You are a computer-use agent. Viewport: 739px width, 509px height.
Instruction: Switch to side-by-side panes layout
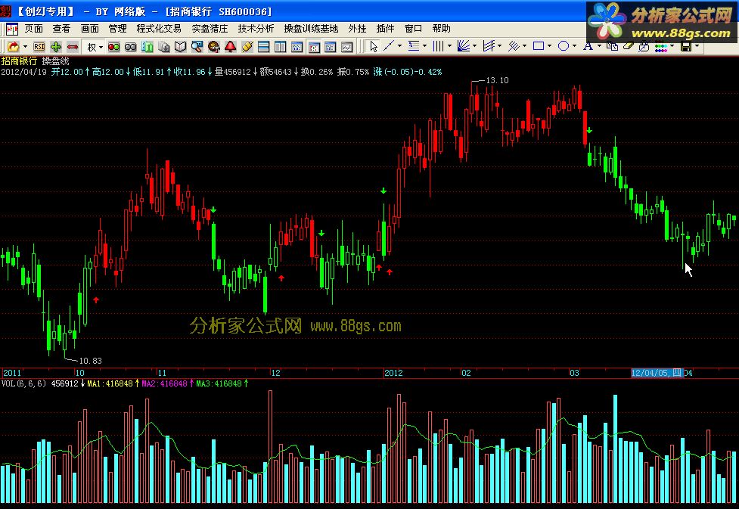pyautogui.click(x=281, y=47)
